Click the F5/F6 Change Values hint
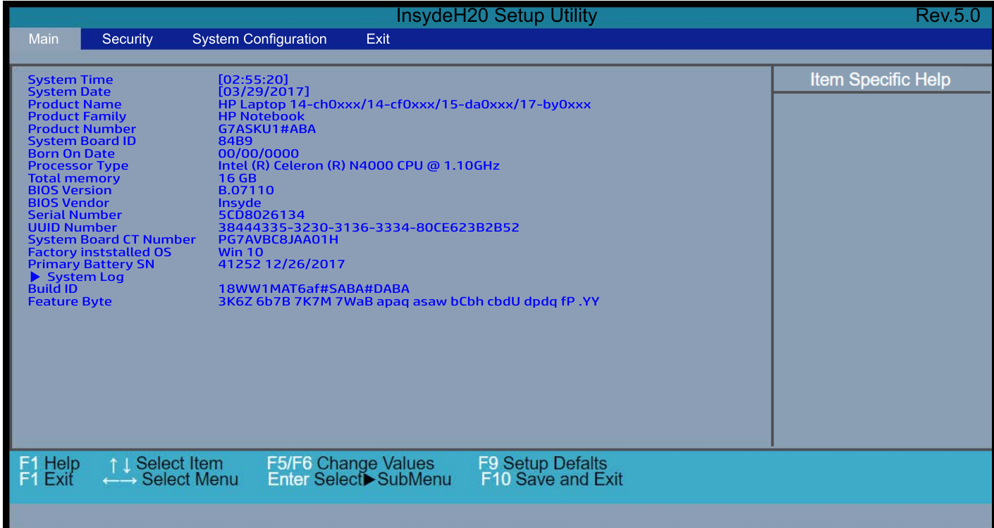This screenshot has height=528, width=994. pos(350,464)
